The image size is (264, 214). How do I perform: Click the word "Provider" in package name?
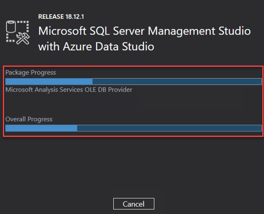coord(120,90)
